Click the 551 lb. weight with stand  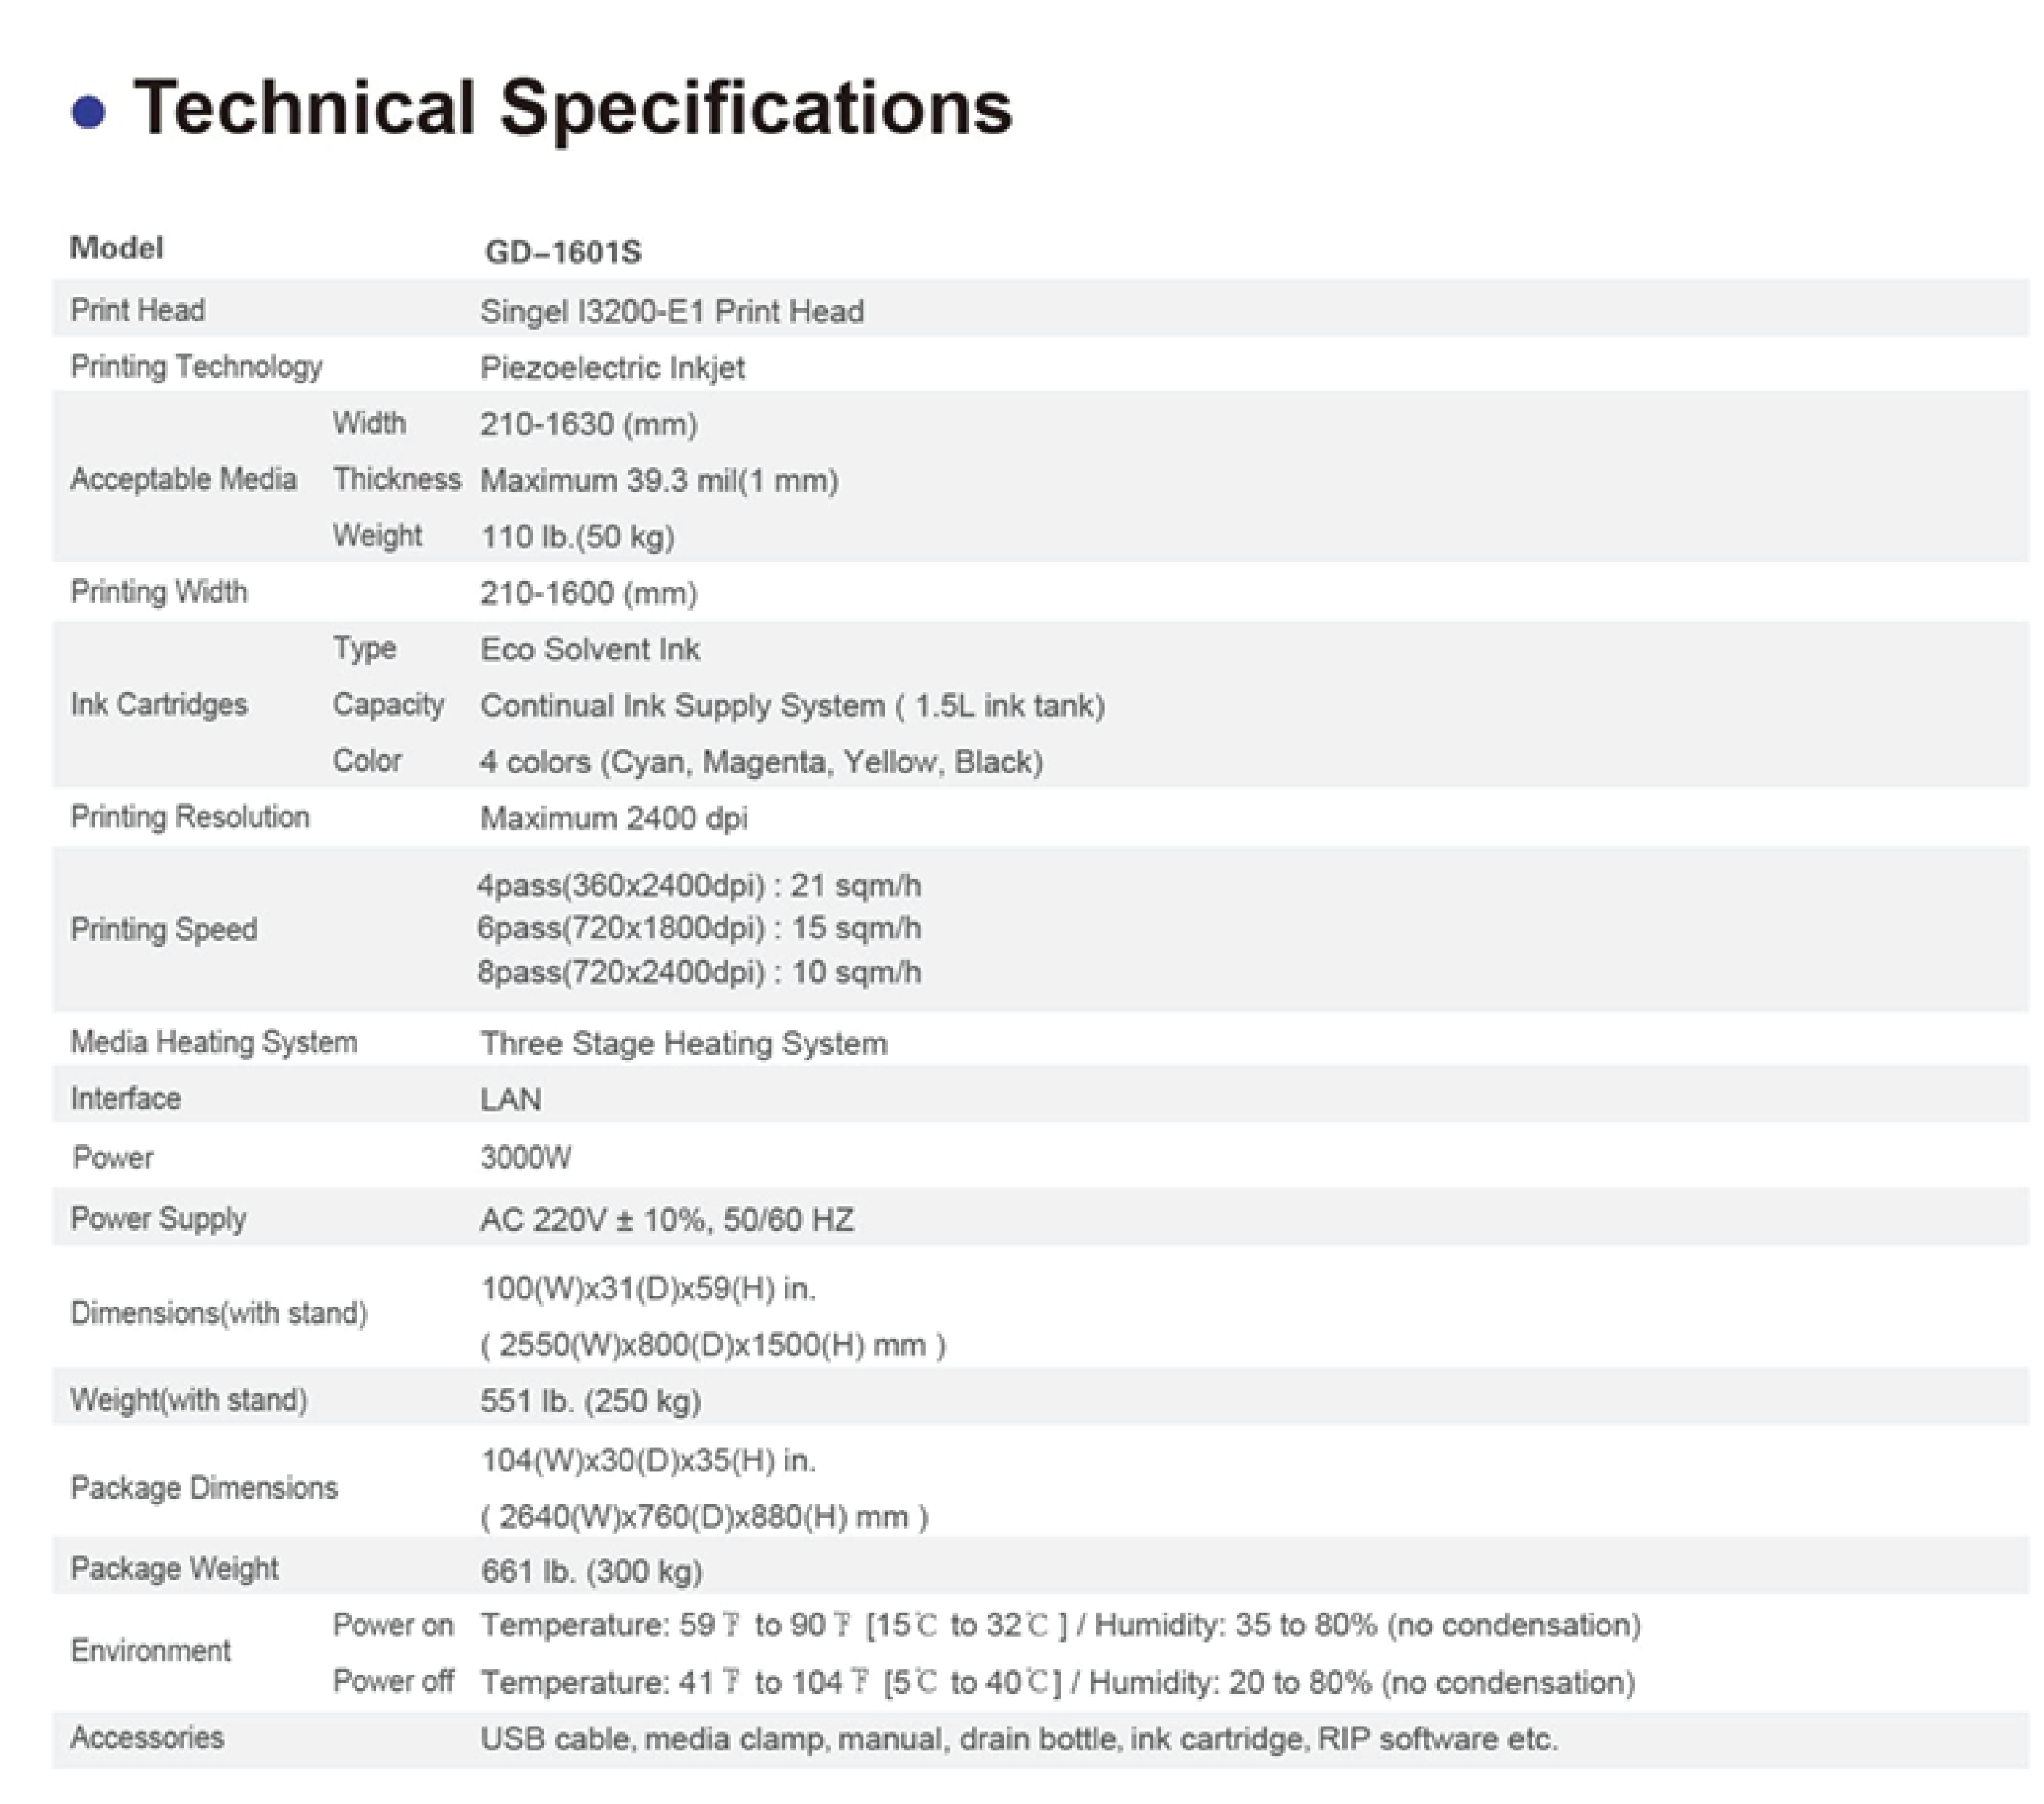[590, 1400]
